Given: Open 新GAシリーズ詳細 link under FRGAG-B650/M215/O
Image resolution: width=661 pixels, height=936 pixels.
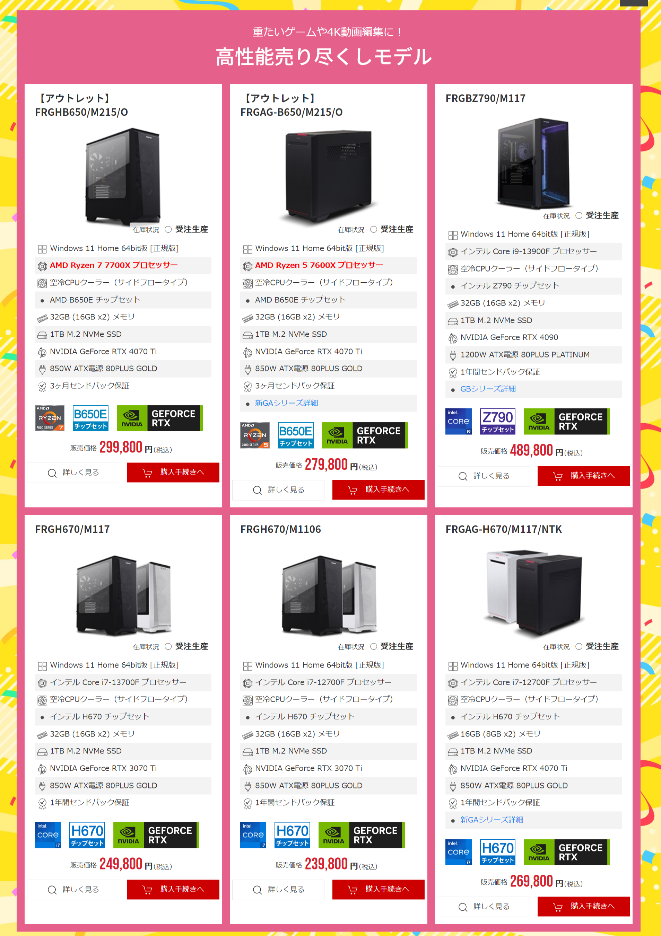Looking at the screenshot, I should tap(286, 403).
